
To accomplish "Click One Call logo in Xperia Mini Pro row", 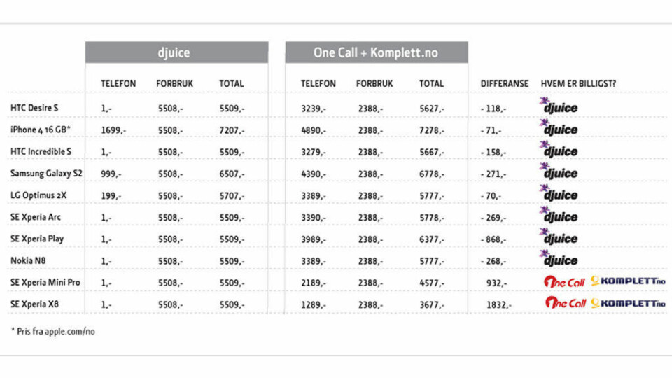I will pyautogui.click(x=564, y=281).
